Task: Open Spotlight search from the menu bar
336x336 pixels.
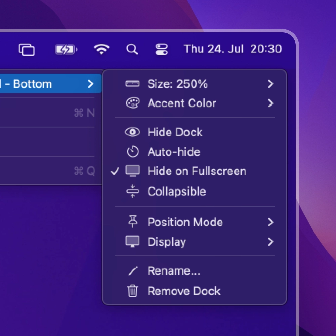Action: (x=132, y=49)
